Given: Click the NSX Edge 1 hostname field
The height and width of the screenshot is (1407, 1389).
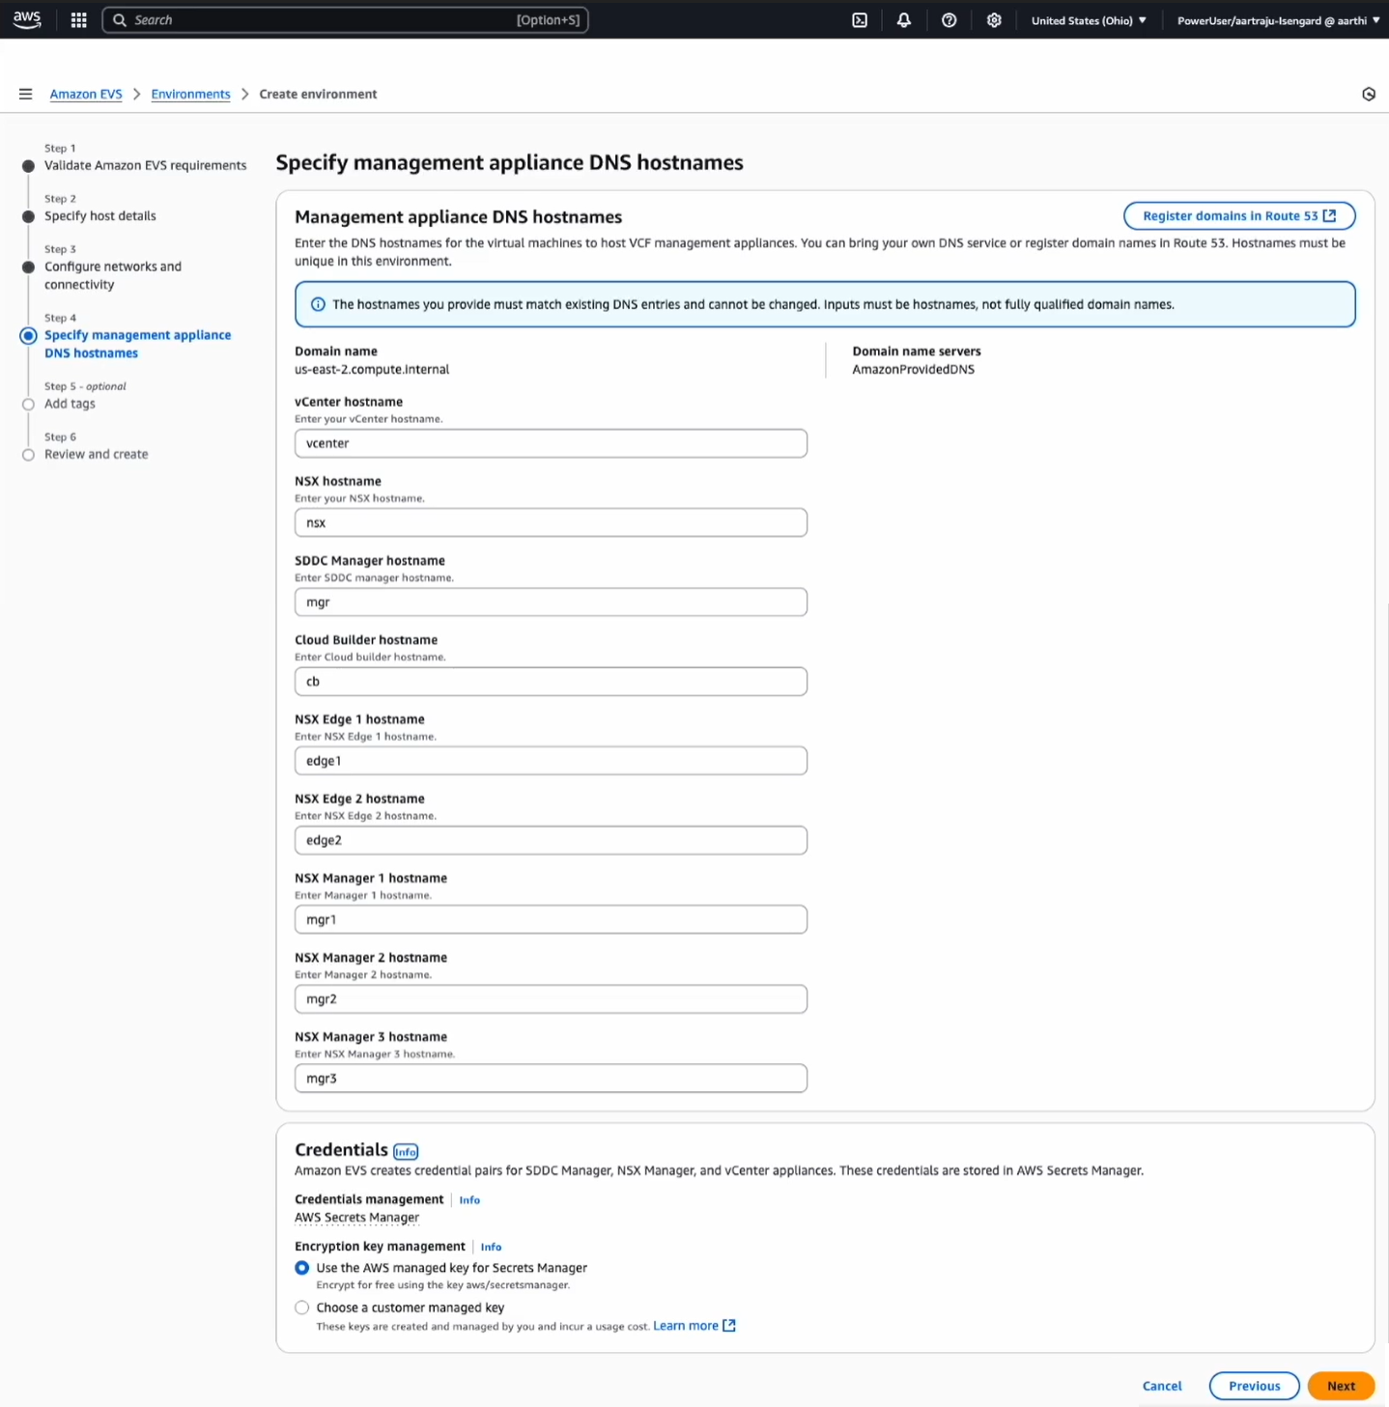Looking at the screenshot, I should tap(551, 761).
